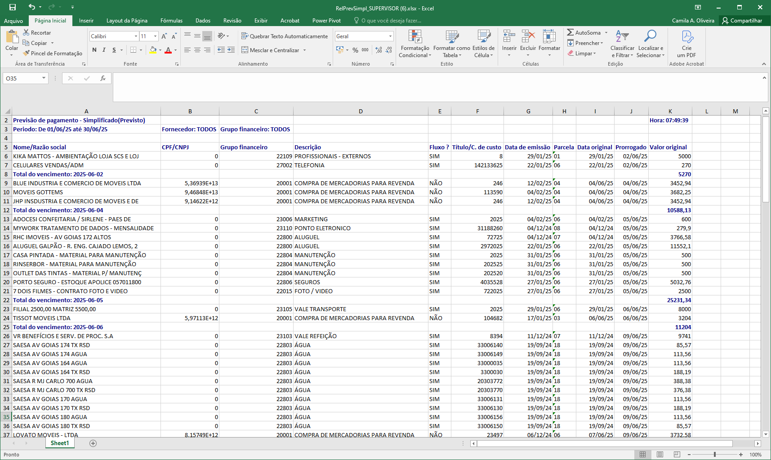
Task: Open Mesclar e Centralizar dropdown arrow
Action: pos(305,50)
